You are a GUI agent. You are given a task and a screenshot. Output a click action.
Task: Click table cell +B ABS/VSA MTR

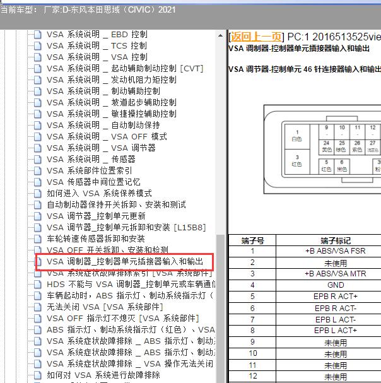coord(336,274)
